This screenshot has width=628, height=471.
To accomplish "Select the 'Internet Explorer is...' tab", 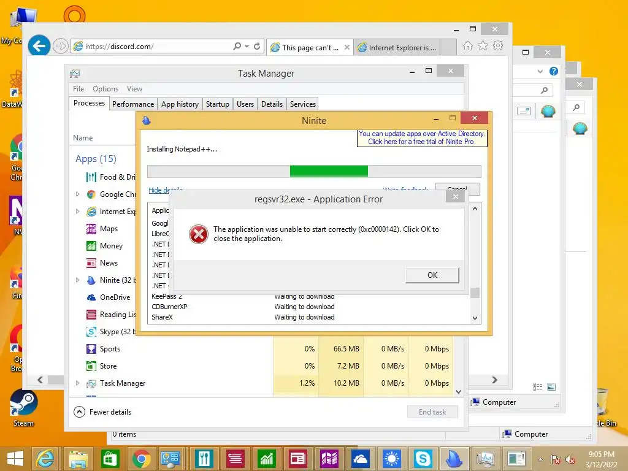I will [x=397, y=48].
